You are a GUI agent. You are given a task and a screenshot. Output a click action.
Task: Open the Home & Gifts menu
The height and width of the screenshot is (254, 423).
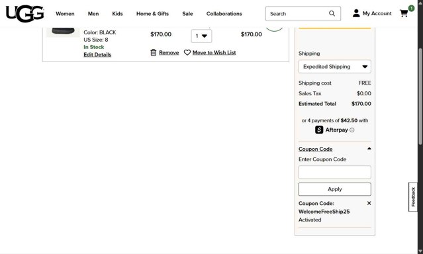tap(152, 14)
